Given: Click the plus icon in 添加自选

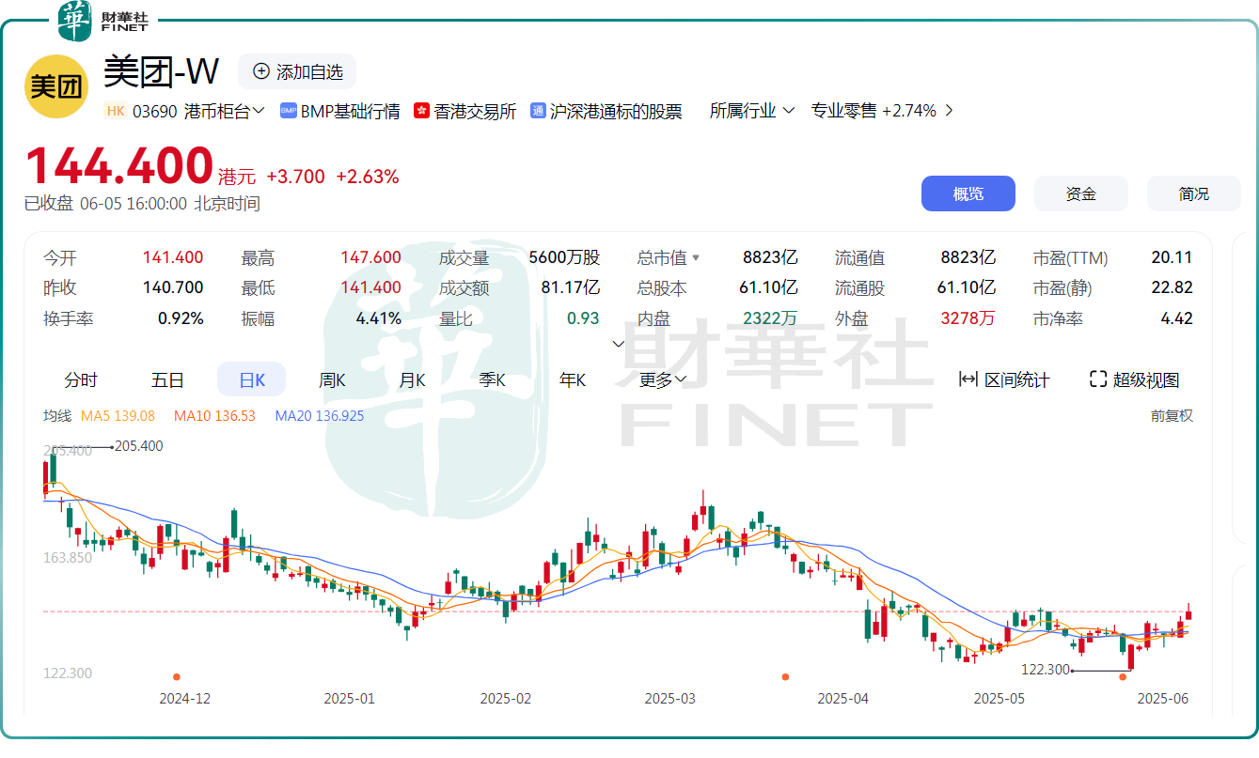Looking at the screenshot, I should (261, 71).
